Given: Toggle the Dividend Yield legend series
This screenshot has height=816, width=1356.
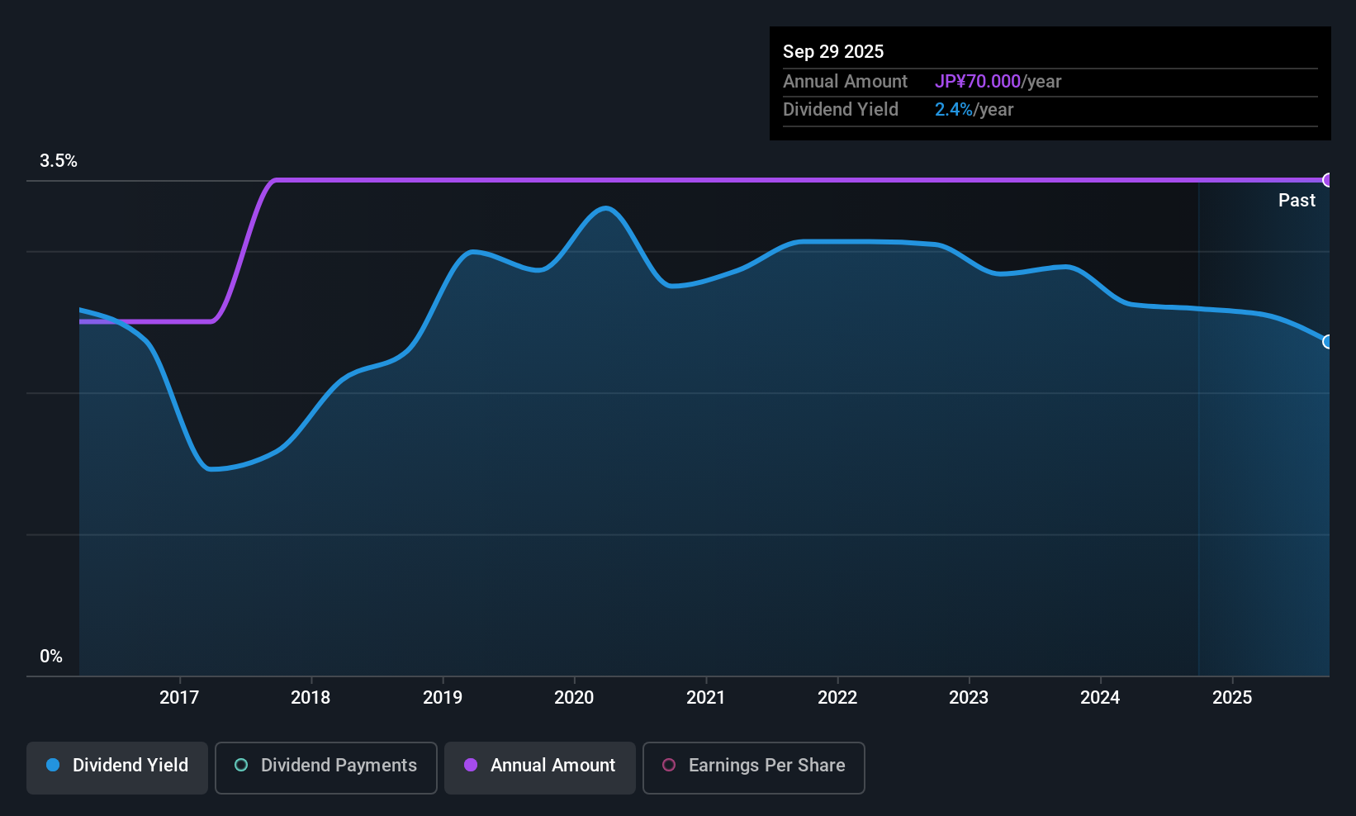Looking at the screenshot, I should [x=117, y=767].
